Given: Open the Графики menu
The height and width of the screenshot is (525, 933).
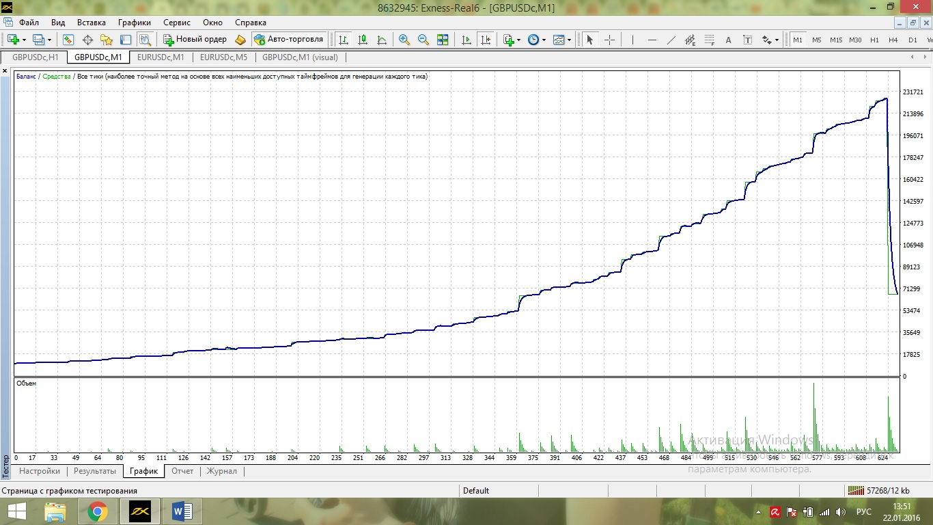Looking at the screenshot, I should [x=135, y=23].
